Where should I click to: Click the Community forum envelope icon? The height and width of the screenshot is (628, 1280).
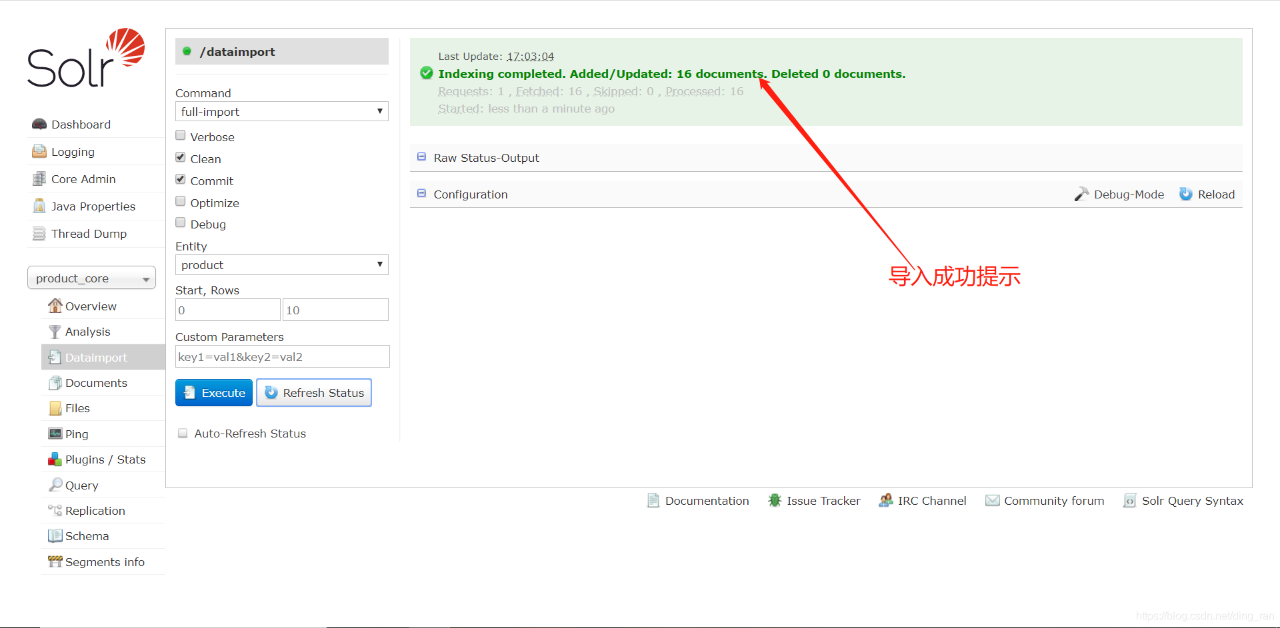[993, 500]
